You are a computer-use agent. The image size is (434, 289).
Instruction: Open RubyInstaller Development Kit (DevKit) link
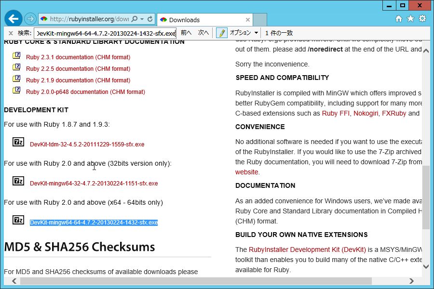(x=307, y=250)
